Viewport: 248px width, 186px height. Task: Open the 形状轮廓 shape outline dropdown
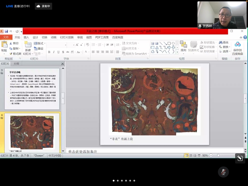coord(208,47)
